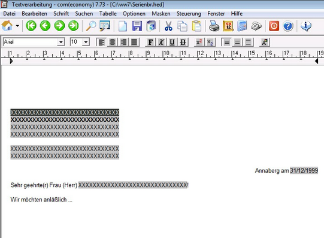
Task: Set double line spacing
Action: coord(249,43)
